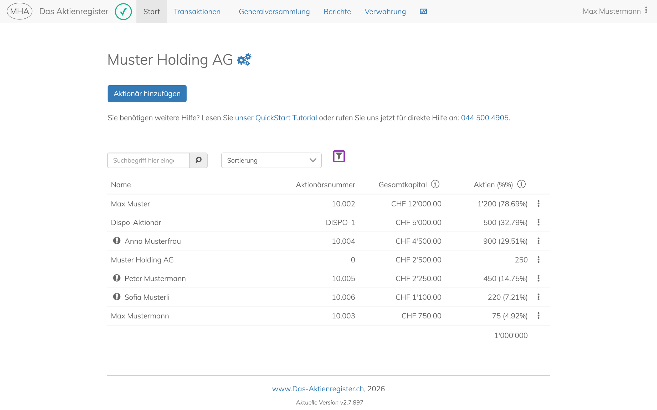Screen dimensions: 657x410
Task: Click phone number 044 500 4905
Action: 485,118
